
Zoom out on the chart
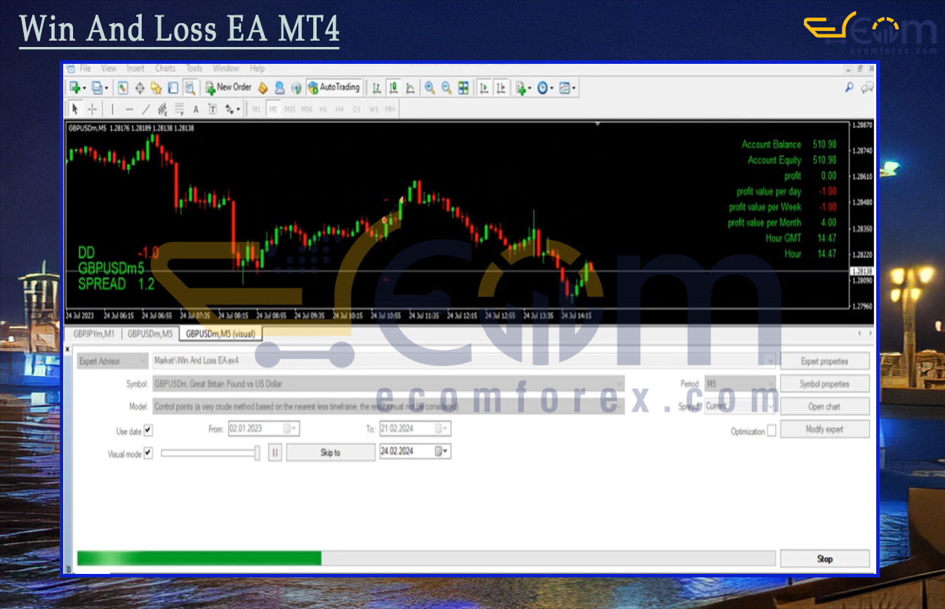point(446,88)
